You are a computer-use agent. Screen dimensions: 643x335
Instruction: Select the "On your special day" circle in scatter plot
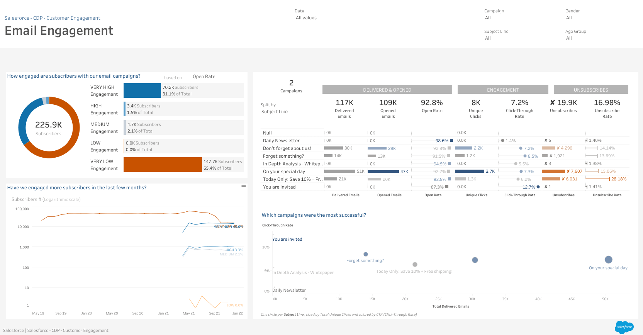(608, 260)
